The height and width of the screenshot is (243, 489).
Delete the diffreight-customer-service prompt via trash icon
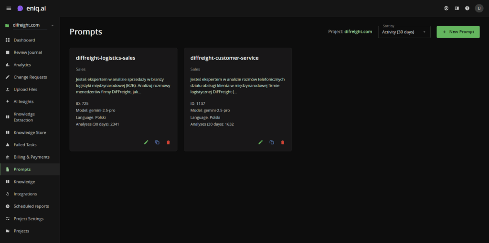[283, 142]
